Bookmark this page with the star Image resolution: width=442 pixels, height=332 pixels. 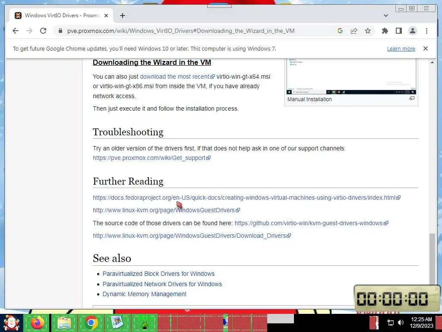(368, 31)
